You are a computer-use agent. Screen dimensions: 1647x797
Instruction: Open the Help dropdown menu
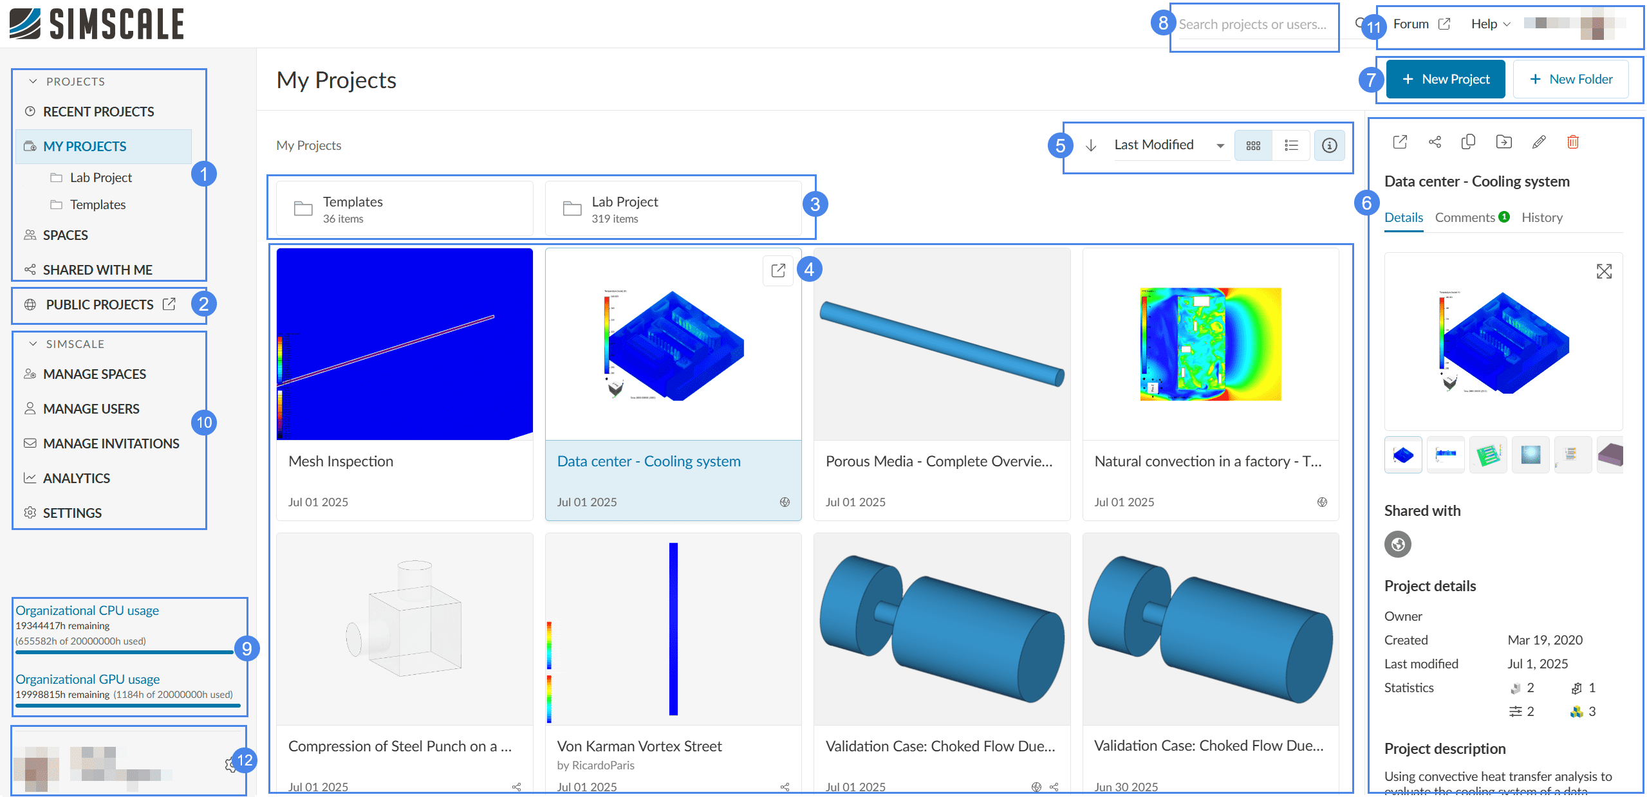coord(1490,24)
